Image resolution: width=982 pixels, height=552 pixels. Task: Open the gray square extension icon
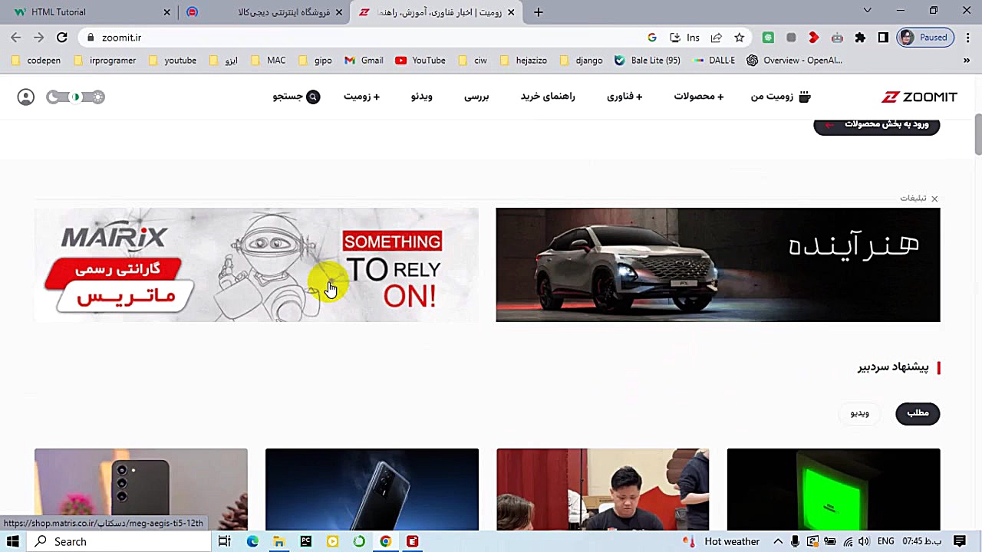coord(791,38)
